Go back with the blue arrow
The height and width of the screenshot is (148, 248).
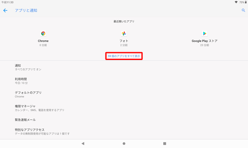point(5,11)
